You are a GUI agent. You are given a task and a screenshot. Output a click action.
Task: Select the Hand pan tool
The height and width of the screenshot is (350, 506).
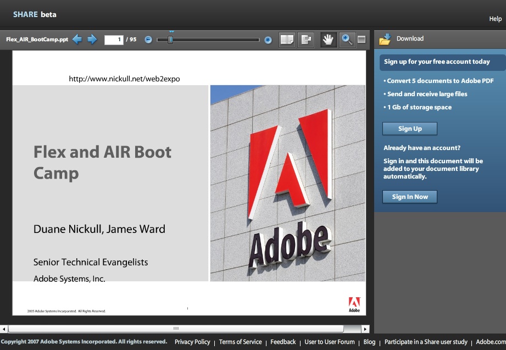pyautogui.click(x=328, y=40)
